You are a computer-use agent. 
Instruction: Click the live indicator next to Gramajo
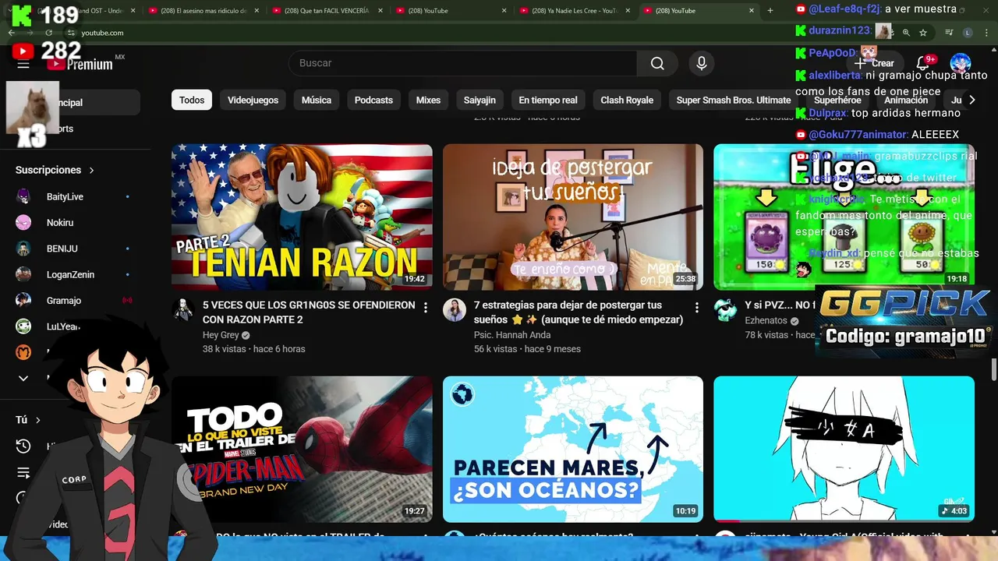click(x=127, y=300)
